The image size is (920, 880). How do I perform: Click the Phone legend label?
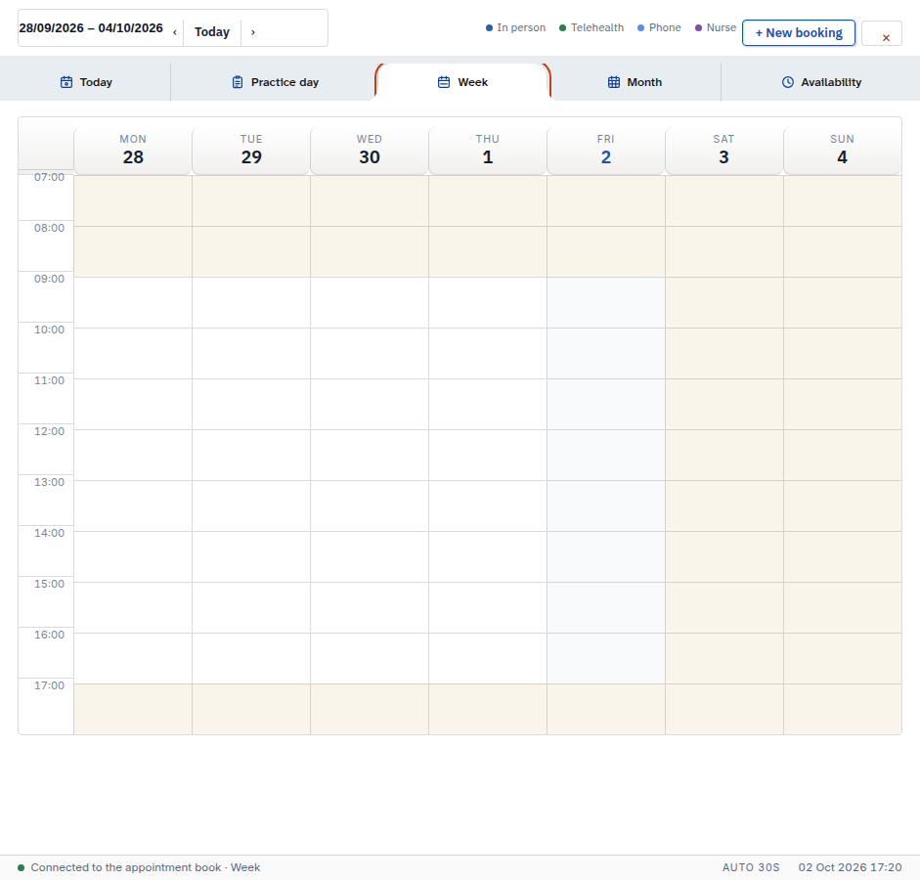tap(665, 27)
